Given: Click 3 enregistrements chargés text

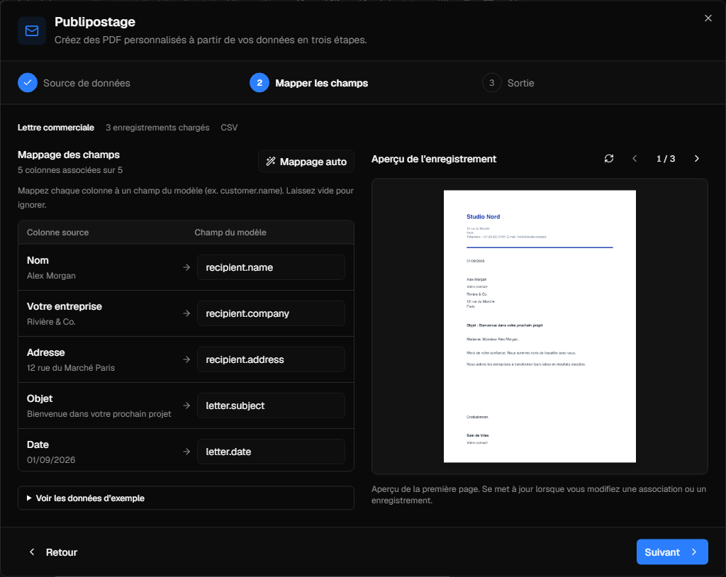Looking at the screenshot, I should 157,128.
